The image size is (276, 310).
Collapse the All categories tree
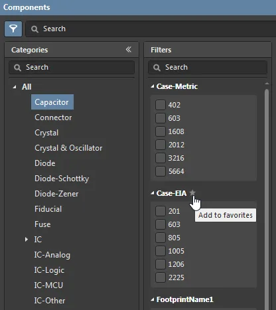pos(15,87)
